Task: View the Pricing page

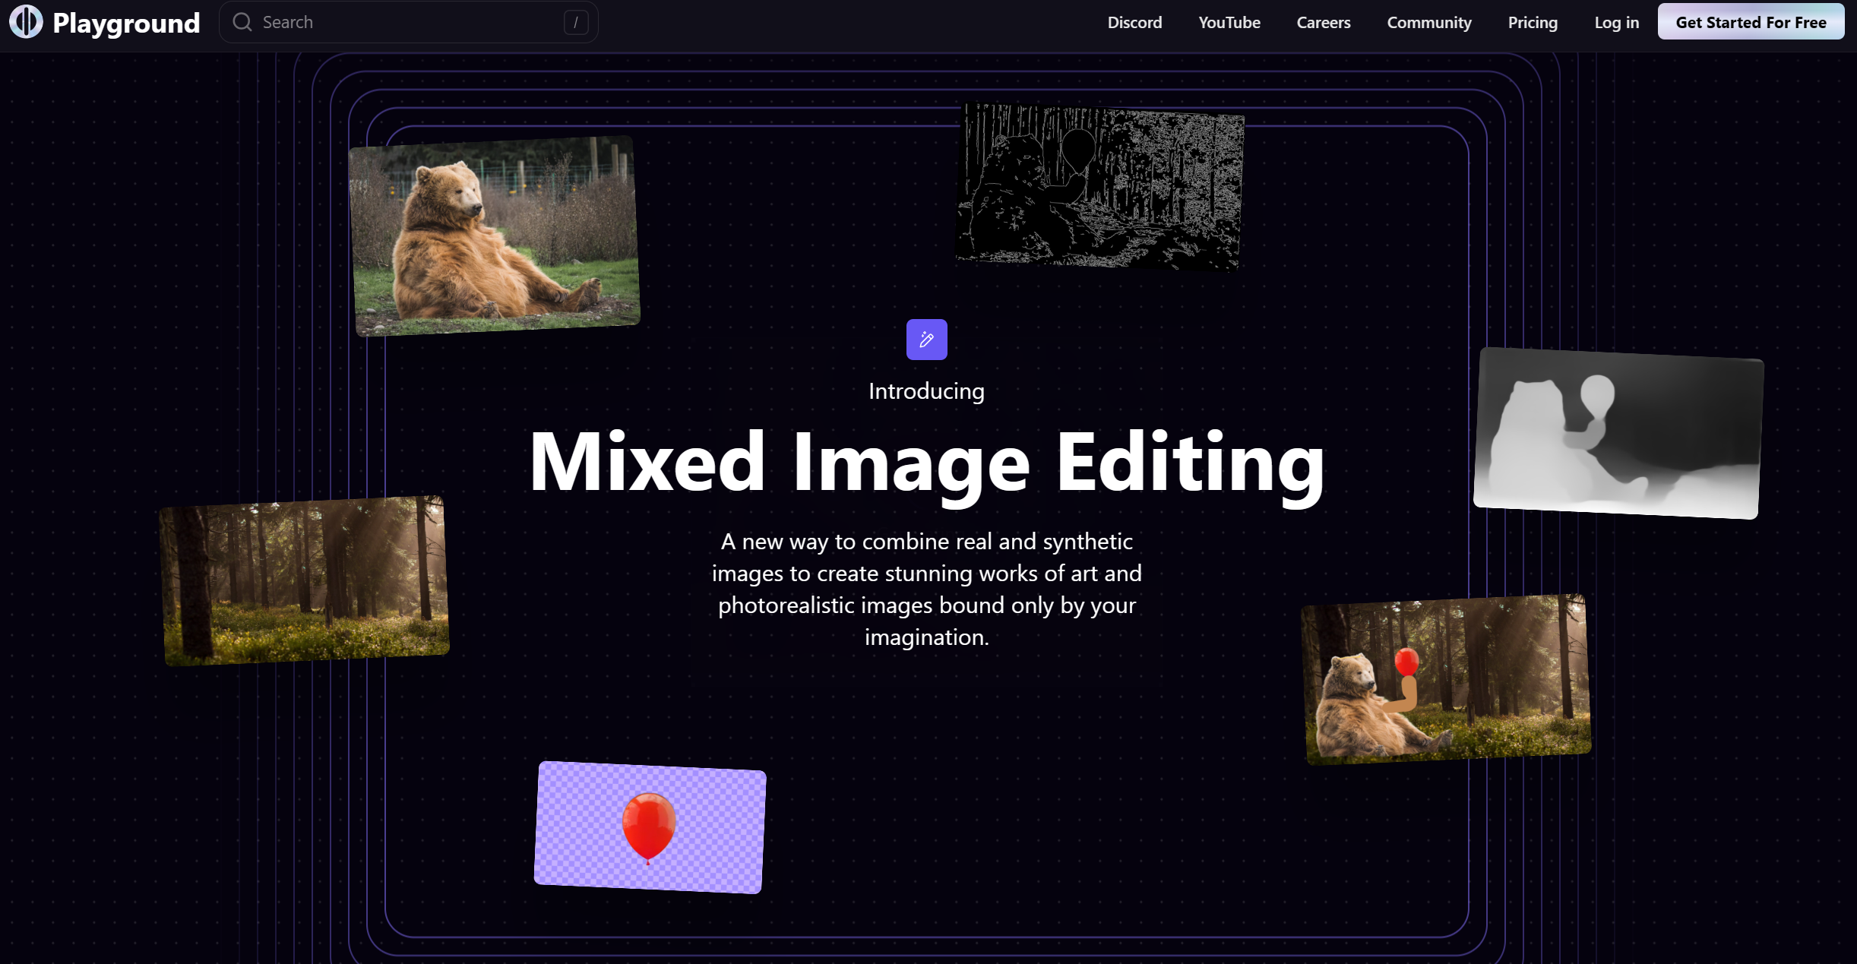Action: click(1533, 23)
